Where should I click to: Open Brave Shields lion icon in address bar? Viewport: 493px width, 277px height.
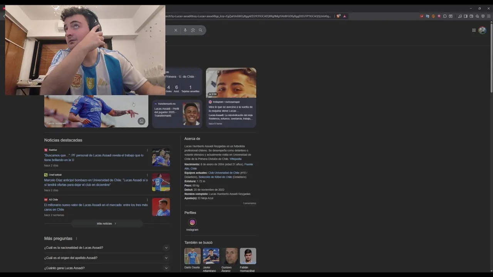pos(339,16)
